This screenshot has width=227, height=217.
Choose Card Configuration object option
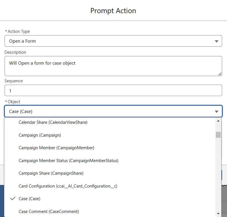(x=68, y=186)
